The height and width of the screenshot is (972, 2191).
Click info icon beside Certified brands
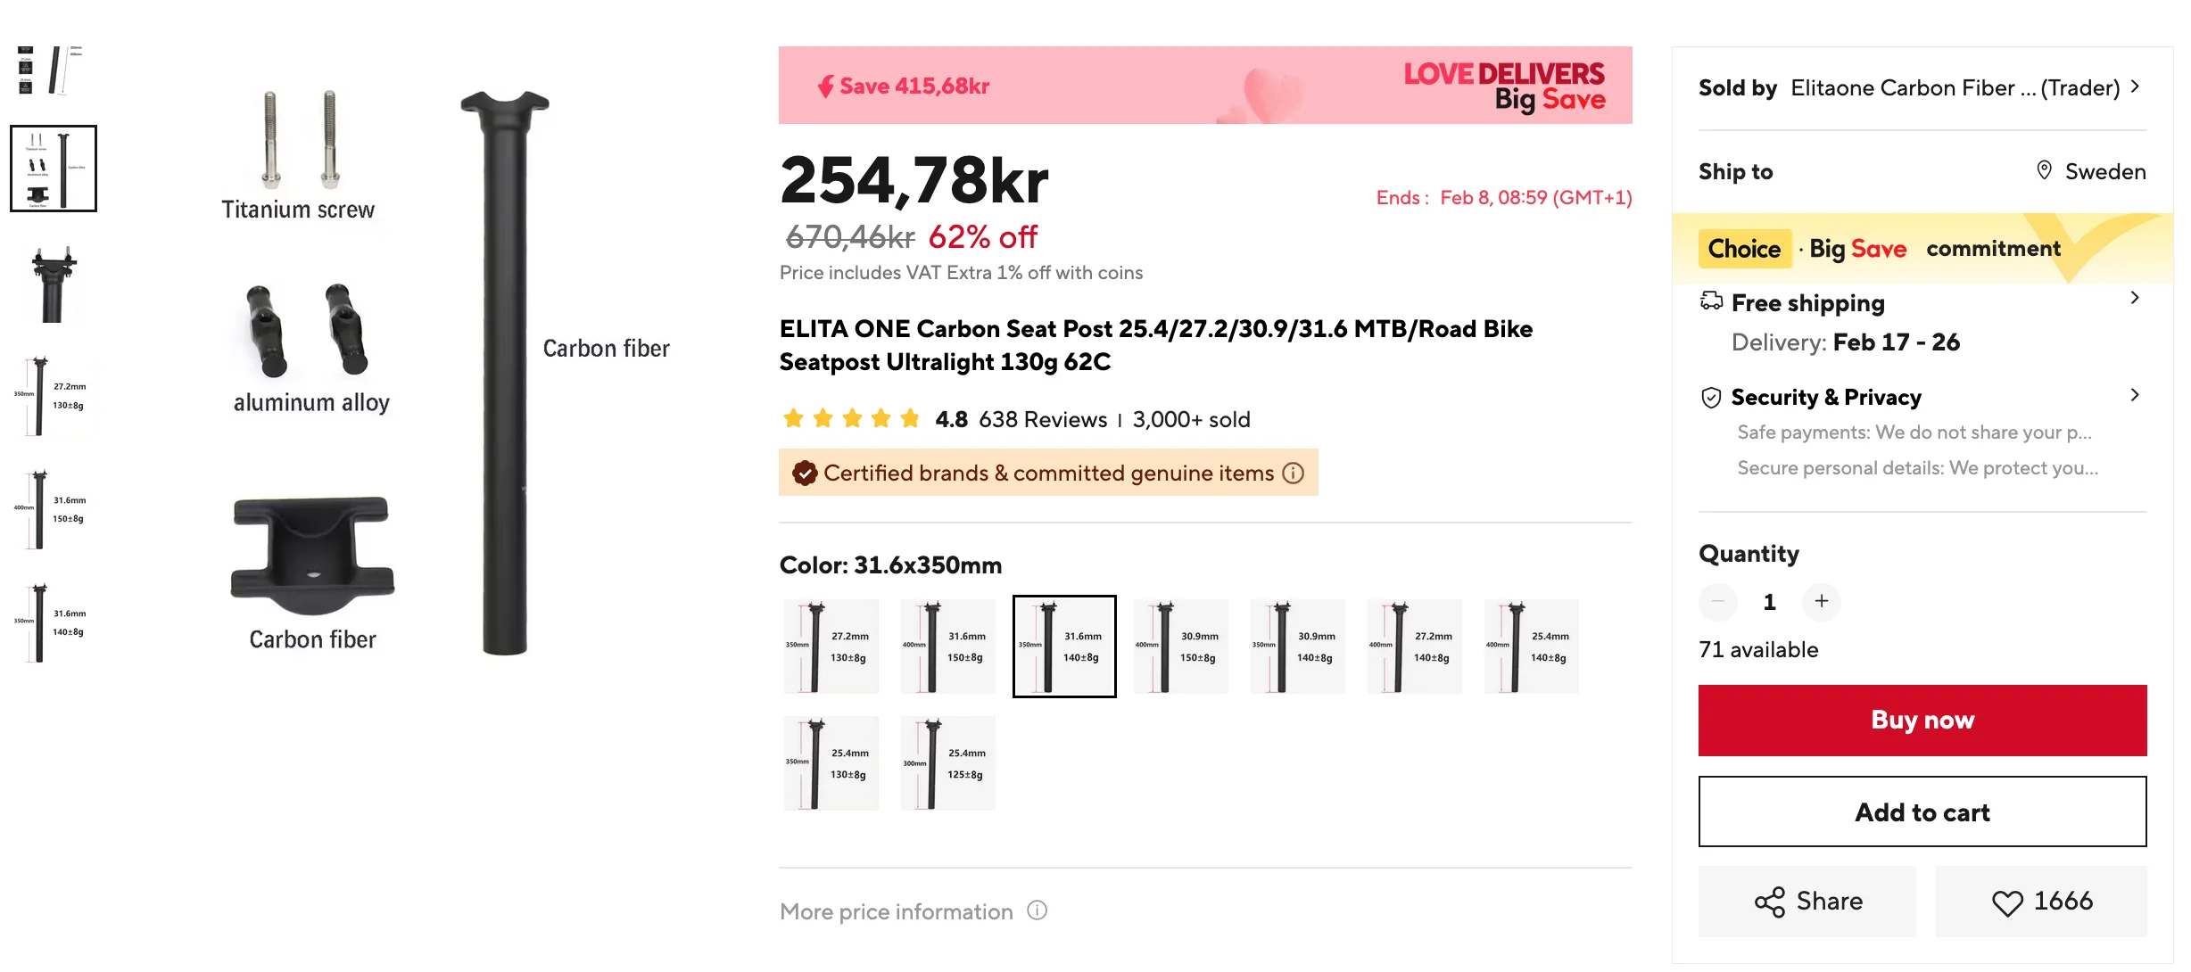click(1293, 474)
